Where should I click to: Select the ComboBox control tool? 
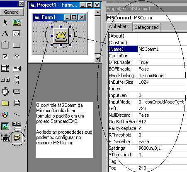pyautogui.click(x=5, y=68)
